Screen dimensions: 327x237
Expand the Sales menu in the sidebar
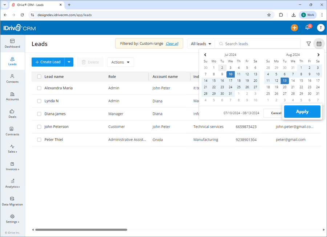point(12,149)
